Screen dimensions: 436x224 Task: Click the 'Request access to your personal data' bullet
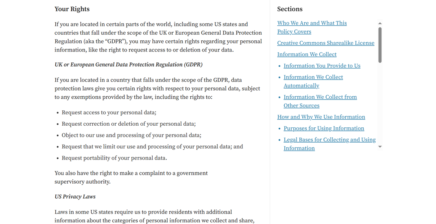tap(109, 112)
